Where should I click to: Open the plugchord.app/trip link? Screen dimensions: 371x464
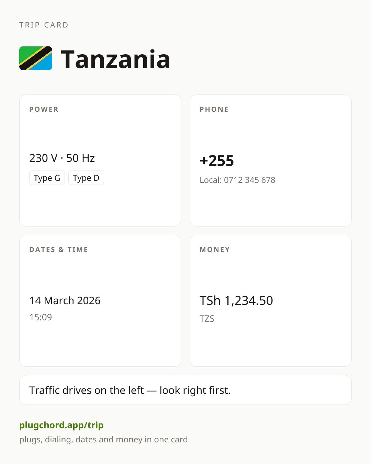(x=61, y=425)
